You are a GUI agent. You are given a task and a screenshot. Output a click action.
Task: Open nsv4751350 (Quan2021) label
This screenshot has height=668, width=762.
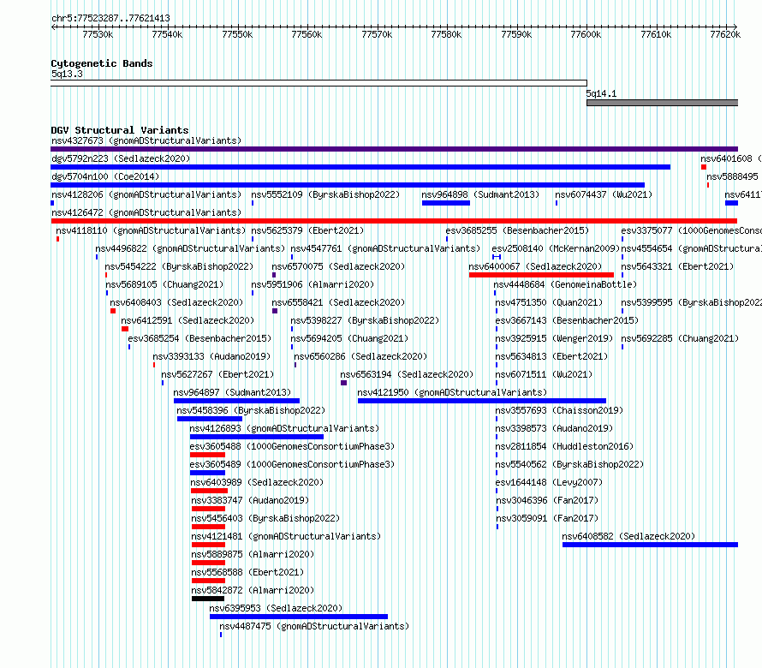549,302
